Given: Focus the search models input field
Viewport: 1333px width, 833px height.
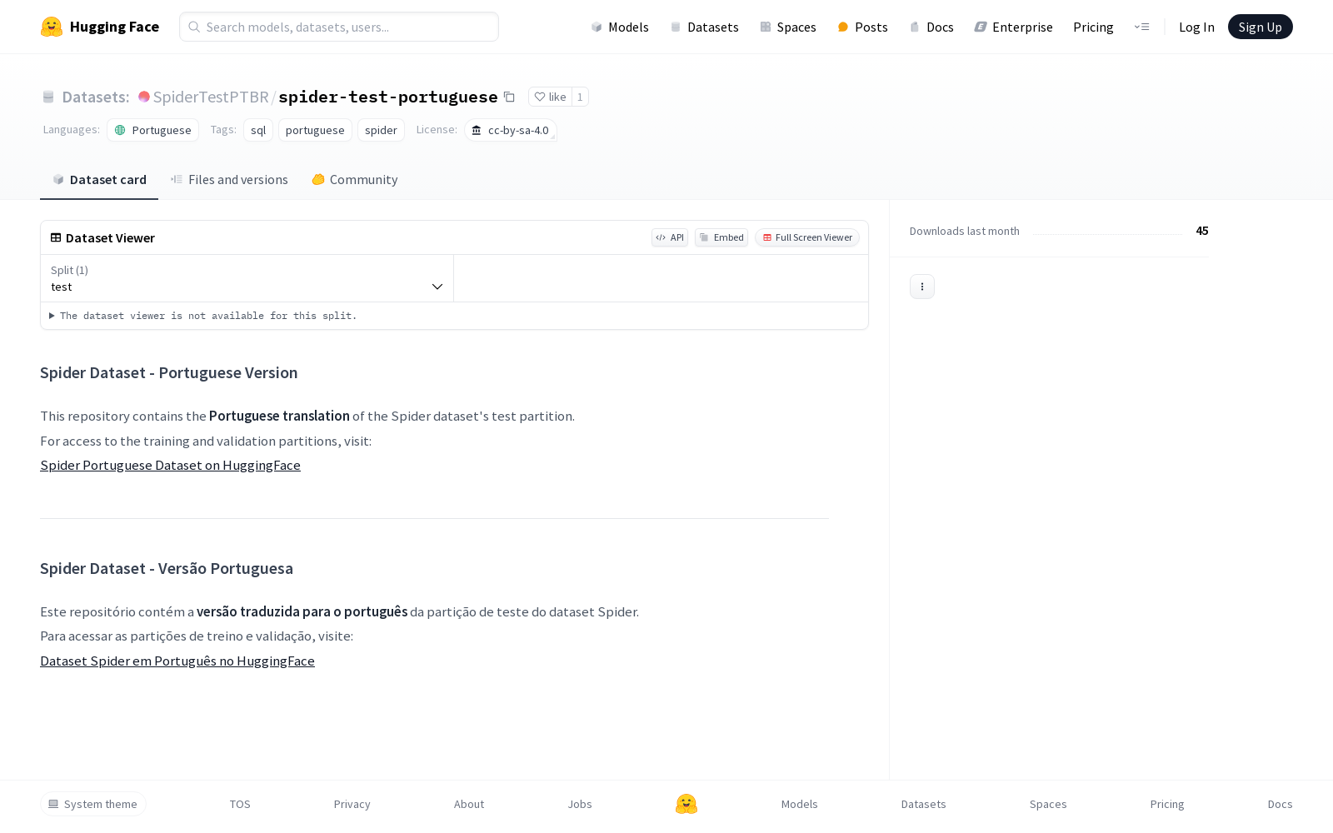Looking at the screenshot, I should tap(339, 27).
